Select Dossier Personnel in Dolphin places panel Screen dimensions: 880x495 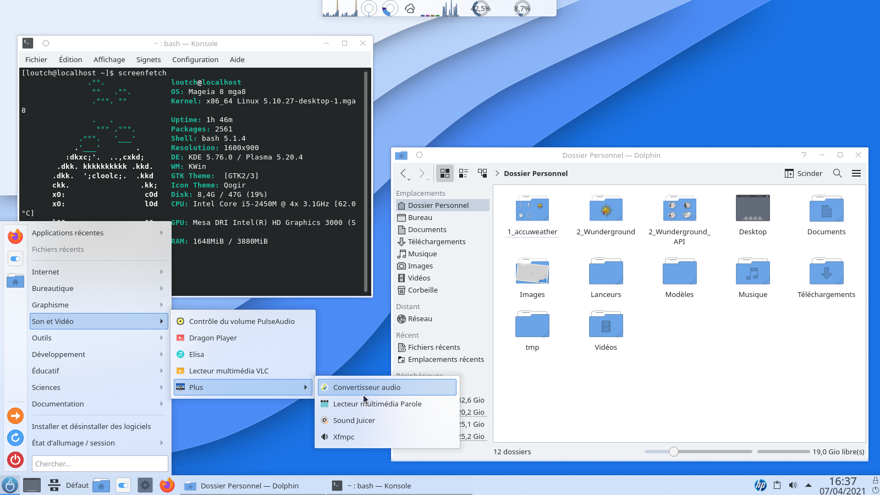pos(442,205)
